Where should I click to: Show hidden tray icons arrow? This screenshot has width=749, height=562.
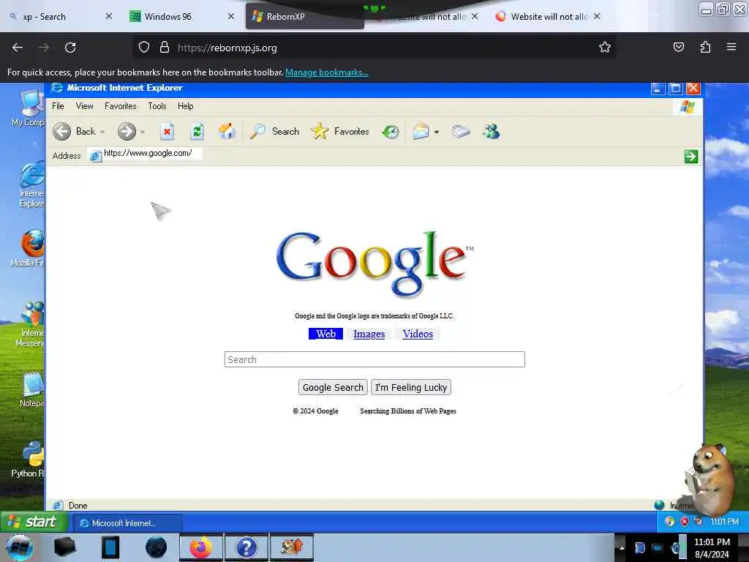click(622, 547)
